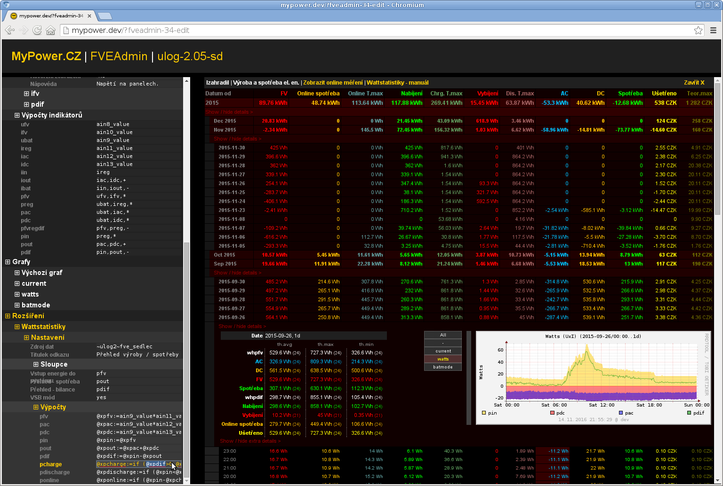The width and height of the screenshot is (723, 486).
Task: Click the browser home icon
Action: [51, 31]
